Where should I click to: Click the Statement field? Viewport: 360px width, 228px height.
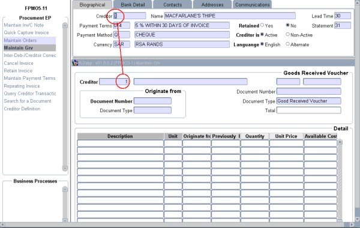pos(343,25)
